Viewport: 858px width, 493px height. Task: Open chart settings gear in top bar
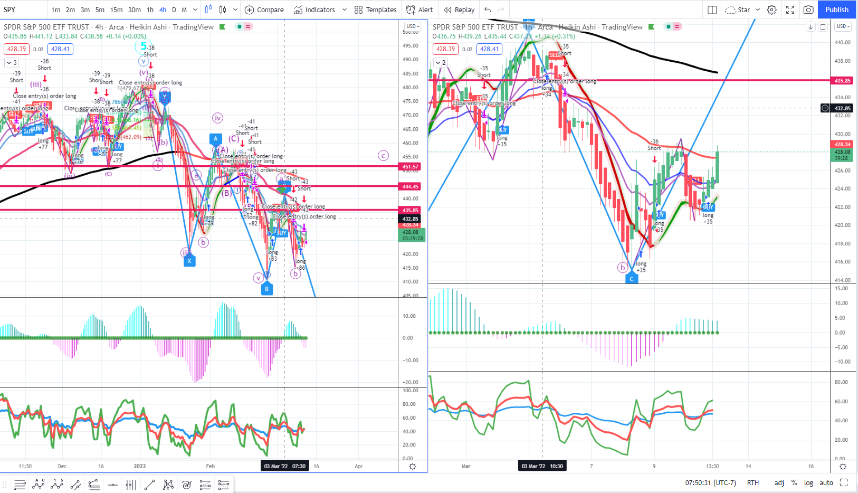coord(771,10)
